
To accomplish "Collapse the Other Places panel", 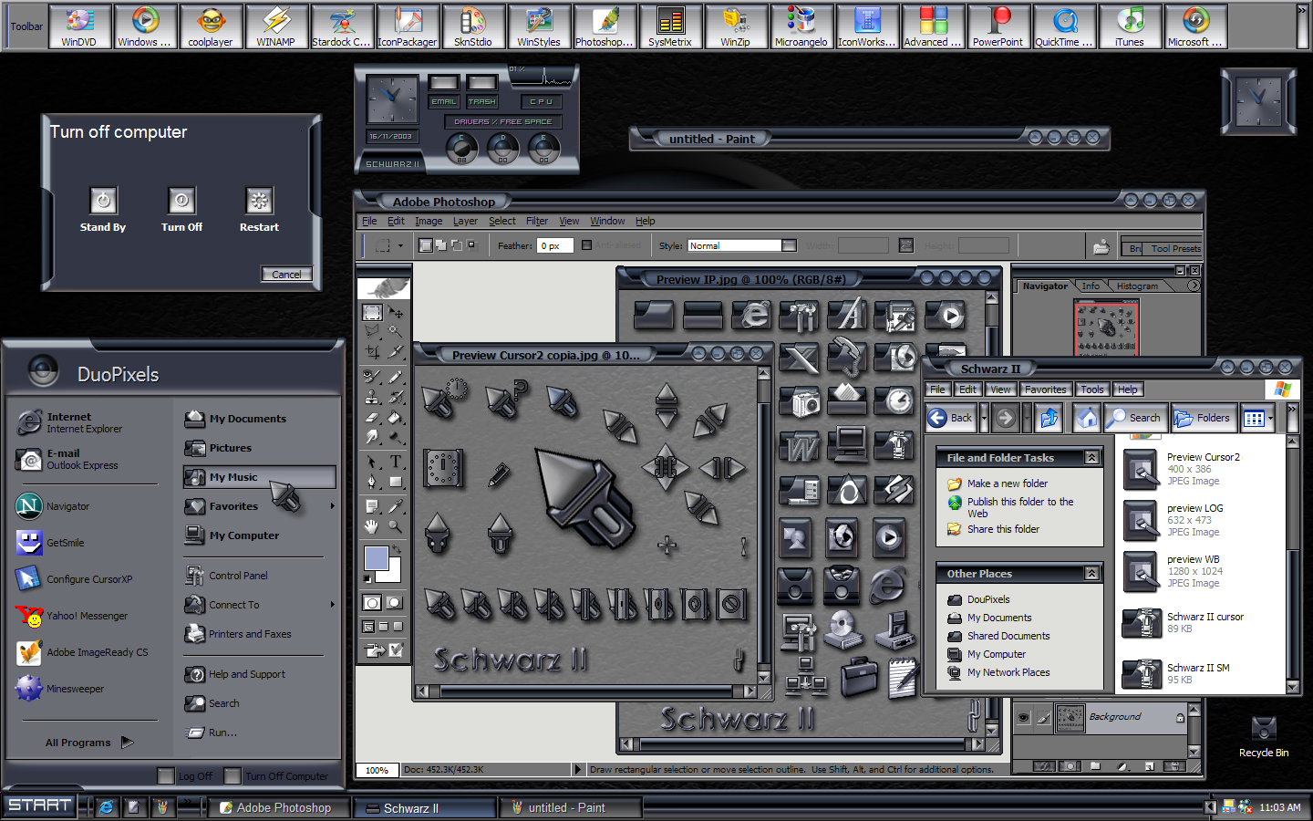I will pyautogui.click(x=1091, y=574).
